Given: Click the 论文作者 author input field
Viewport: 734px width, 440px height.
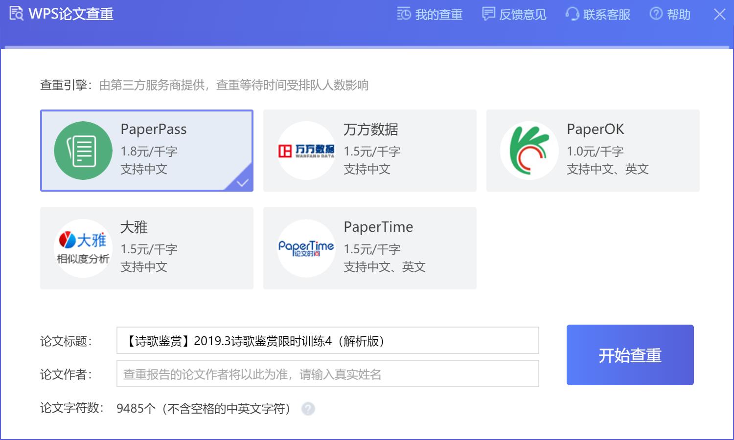Looking at the screenshot, I should coord(327,374).
